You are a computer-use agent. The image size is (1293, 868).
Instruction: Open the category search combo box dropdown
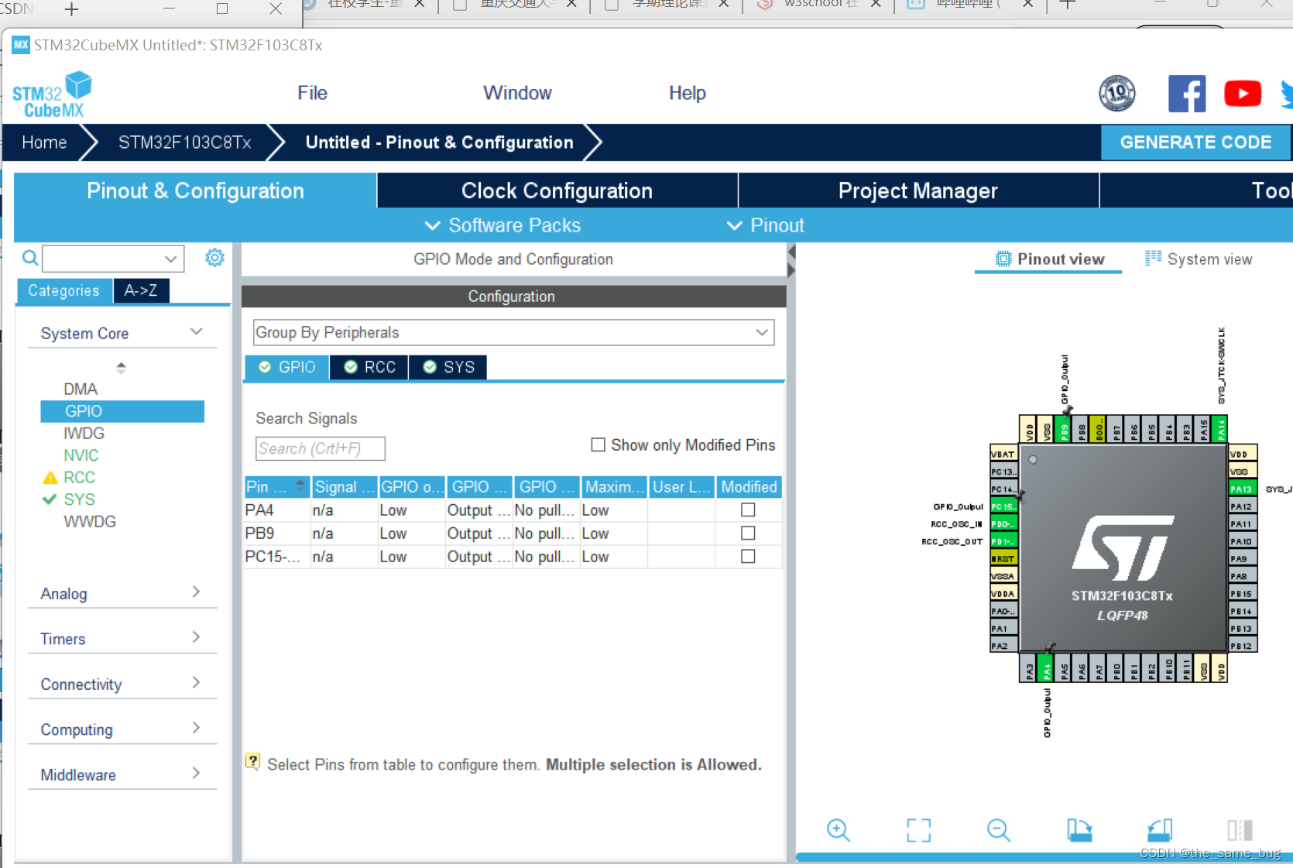click(171, 259)
